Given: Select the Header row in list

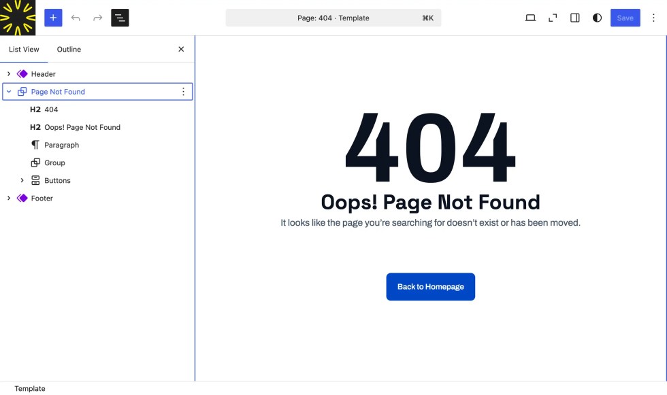Looking at the screenshot, I should click(x=97, y=74).
